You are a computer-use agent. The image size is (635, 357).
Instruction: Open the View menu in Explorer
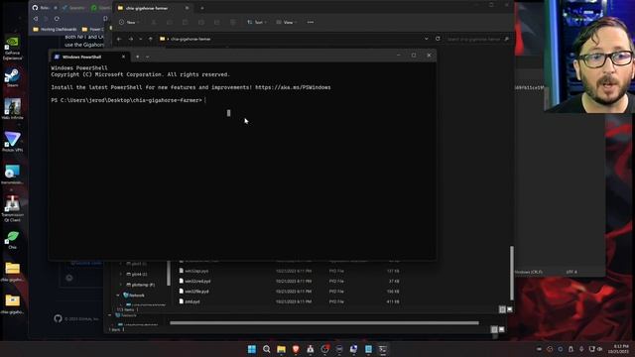287,22
